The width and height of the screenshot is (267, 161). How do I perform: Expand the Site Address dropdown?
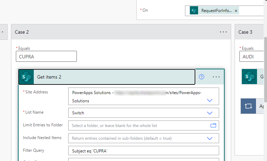pyautogui.click(x=209, y=100)
